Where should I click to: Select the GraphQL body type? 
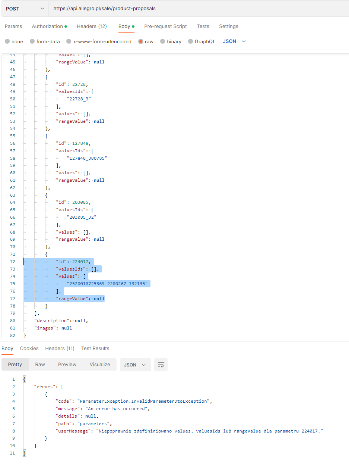[x=202, y=41]
